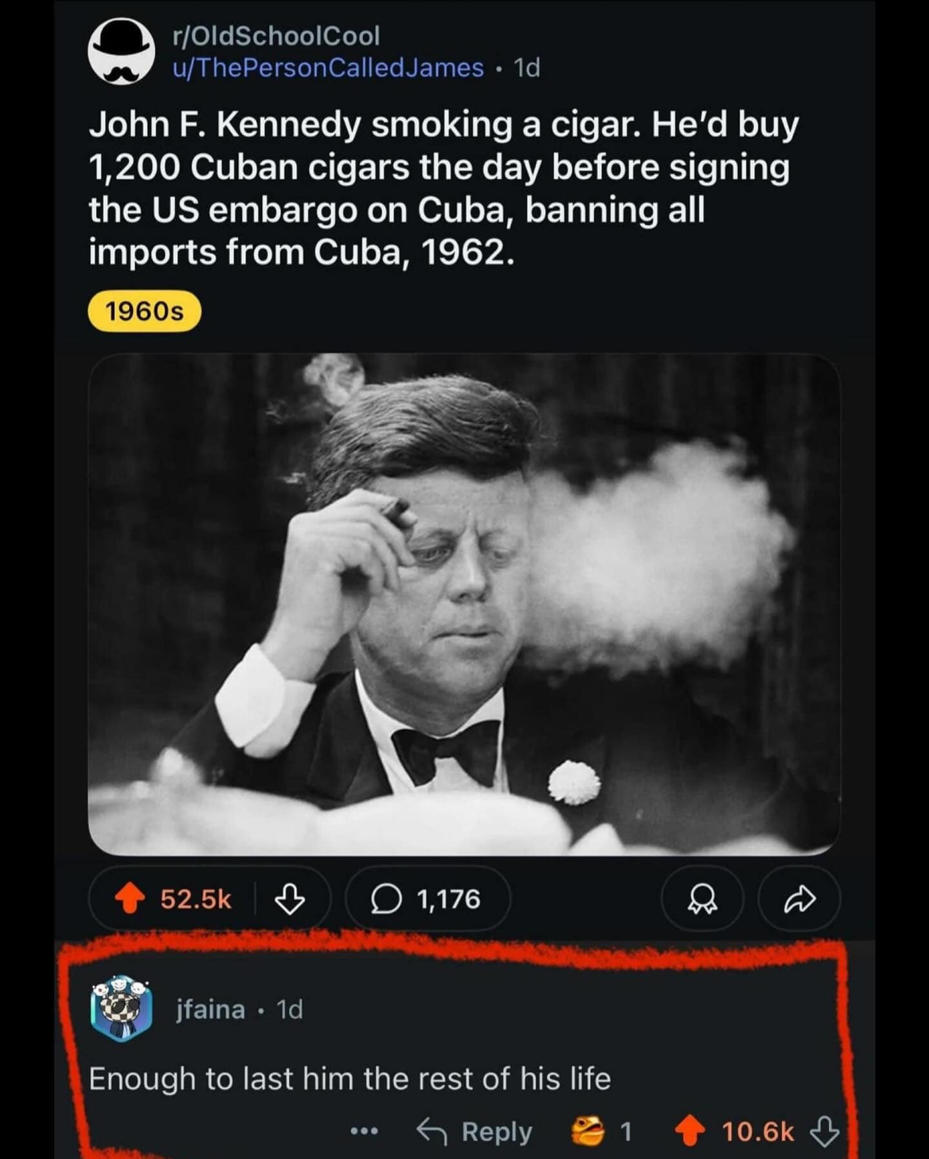
Task: Downvote jfaina's comment
Action: pos(824,1131)
